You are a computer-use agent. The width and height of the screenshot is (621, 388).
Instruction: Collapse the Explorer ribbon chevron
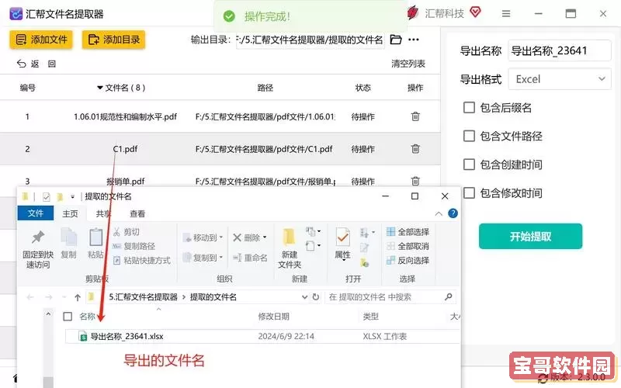pos(439,214)
